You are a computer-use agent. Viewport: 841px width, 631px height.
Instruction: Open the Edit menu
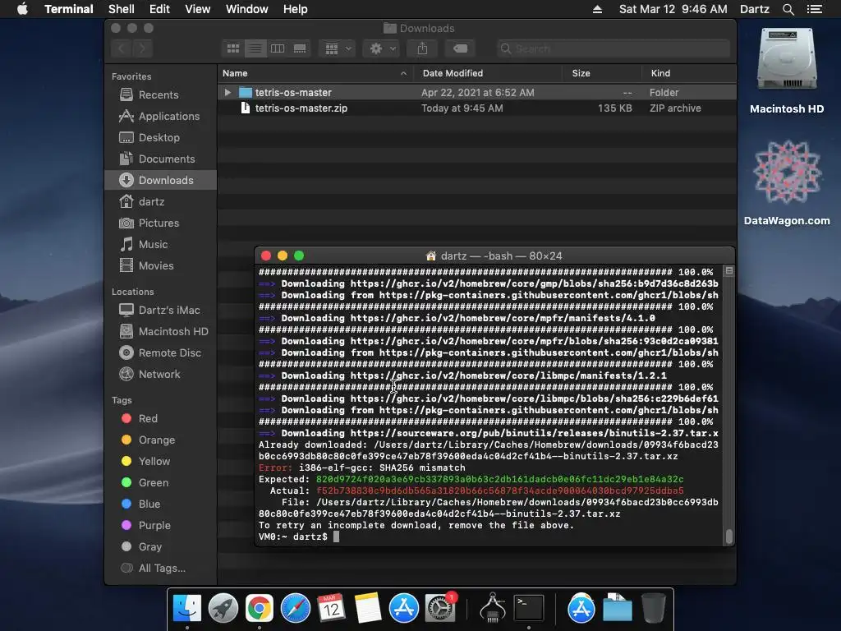coord(159,9)
